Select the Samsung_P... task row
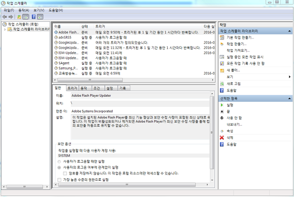Viewport: 294px width, 197px height. 134,68
